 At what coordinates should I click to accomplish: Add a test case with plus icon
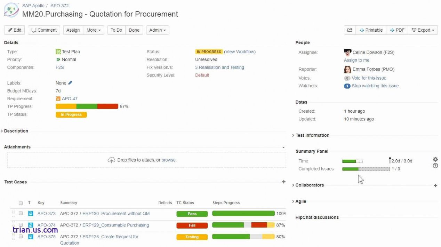[x=284, y=182]
